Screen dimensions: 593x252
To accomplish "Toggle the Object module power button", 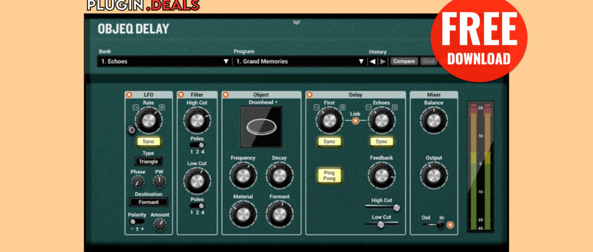I will click(x=226, y=95).
